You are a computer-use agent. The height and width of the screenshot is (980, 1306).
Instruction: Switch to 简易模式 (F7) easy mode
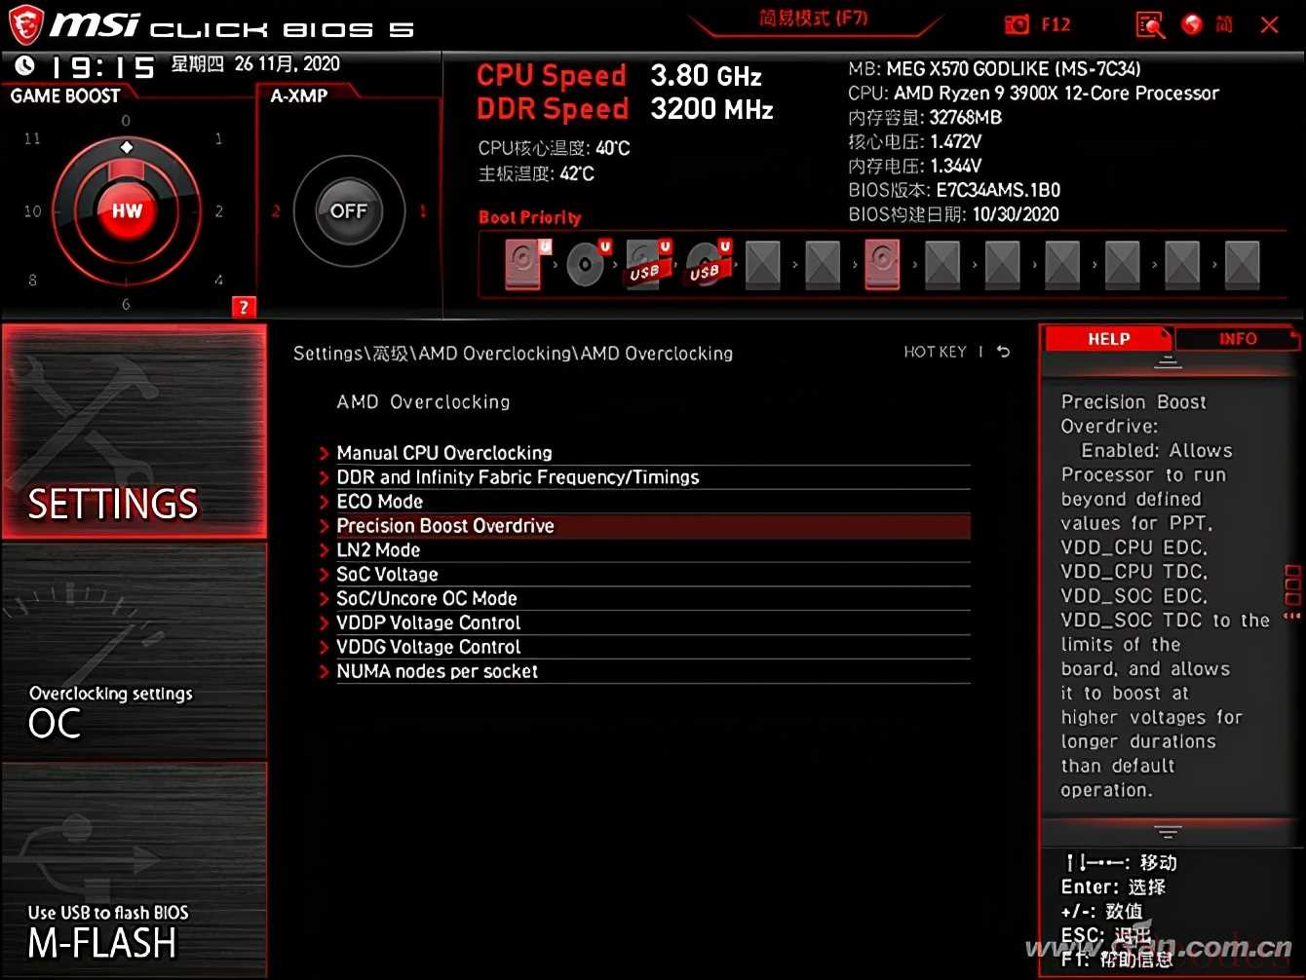pyautogui.click(x=813, y=19)
